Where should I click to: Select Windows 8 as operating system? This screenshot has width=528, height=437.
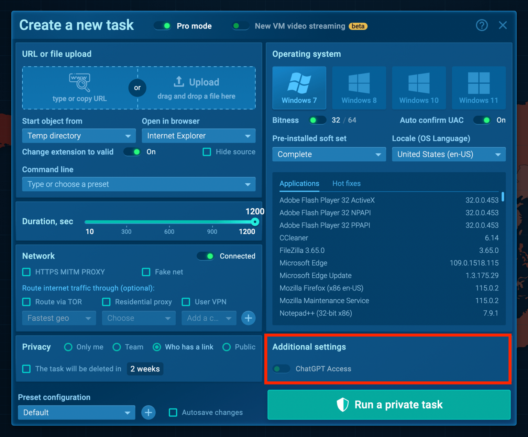tap(359, 88)
